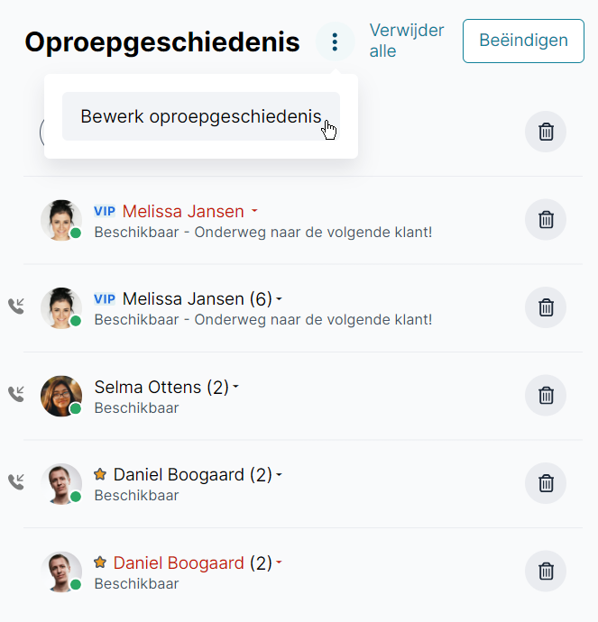598x622 pixels.
Task: Expand dropdown arrow next to red Melissa Jansen
Action: pos(254,212)
